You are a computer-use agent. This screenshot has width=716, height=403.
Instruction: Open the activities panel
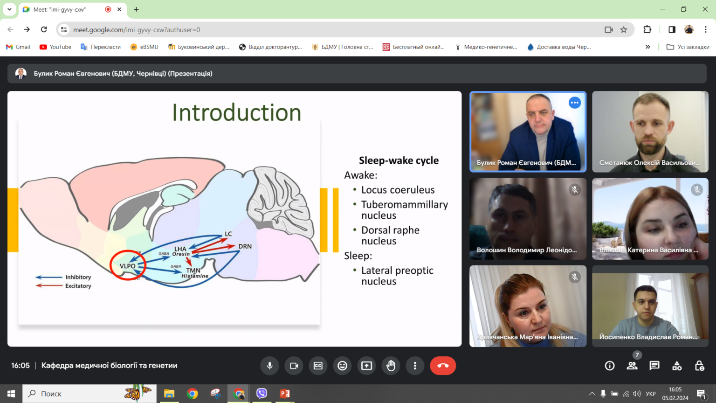pos(677,366)
